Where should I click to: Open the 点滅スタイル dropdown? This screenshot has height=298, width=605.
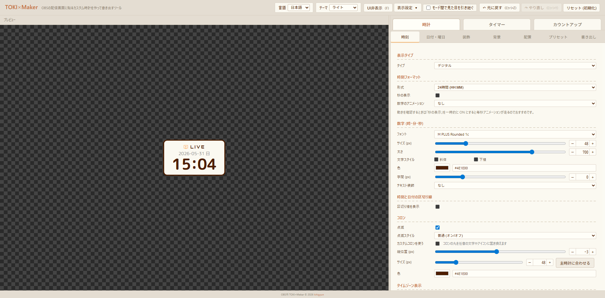pyautogui.click(x=515, y=236)
